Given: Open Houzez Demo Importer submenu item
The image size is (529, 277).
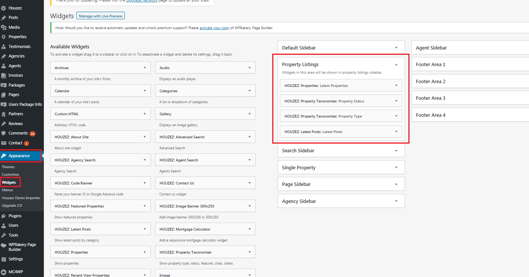Looking at the screenshot, I should pyautogui.click(x=21, y=198).
